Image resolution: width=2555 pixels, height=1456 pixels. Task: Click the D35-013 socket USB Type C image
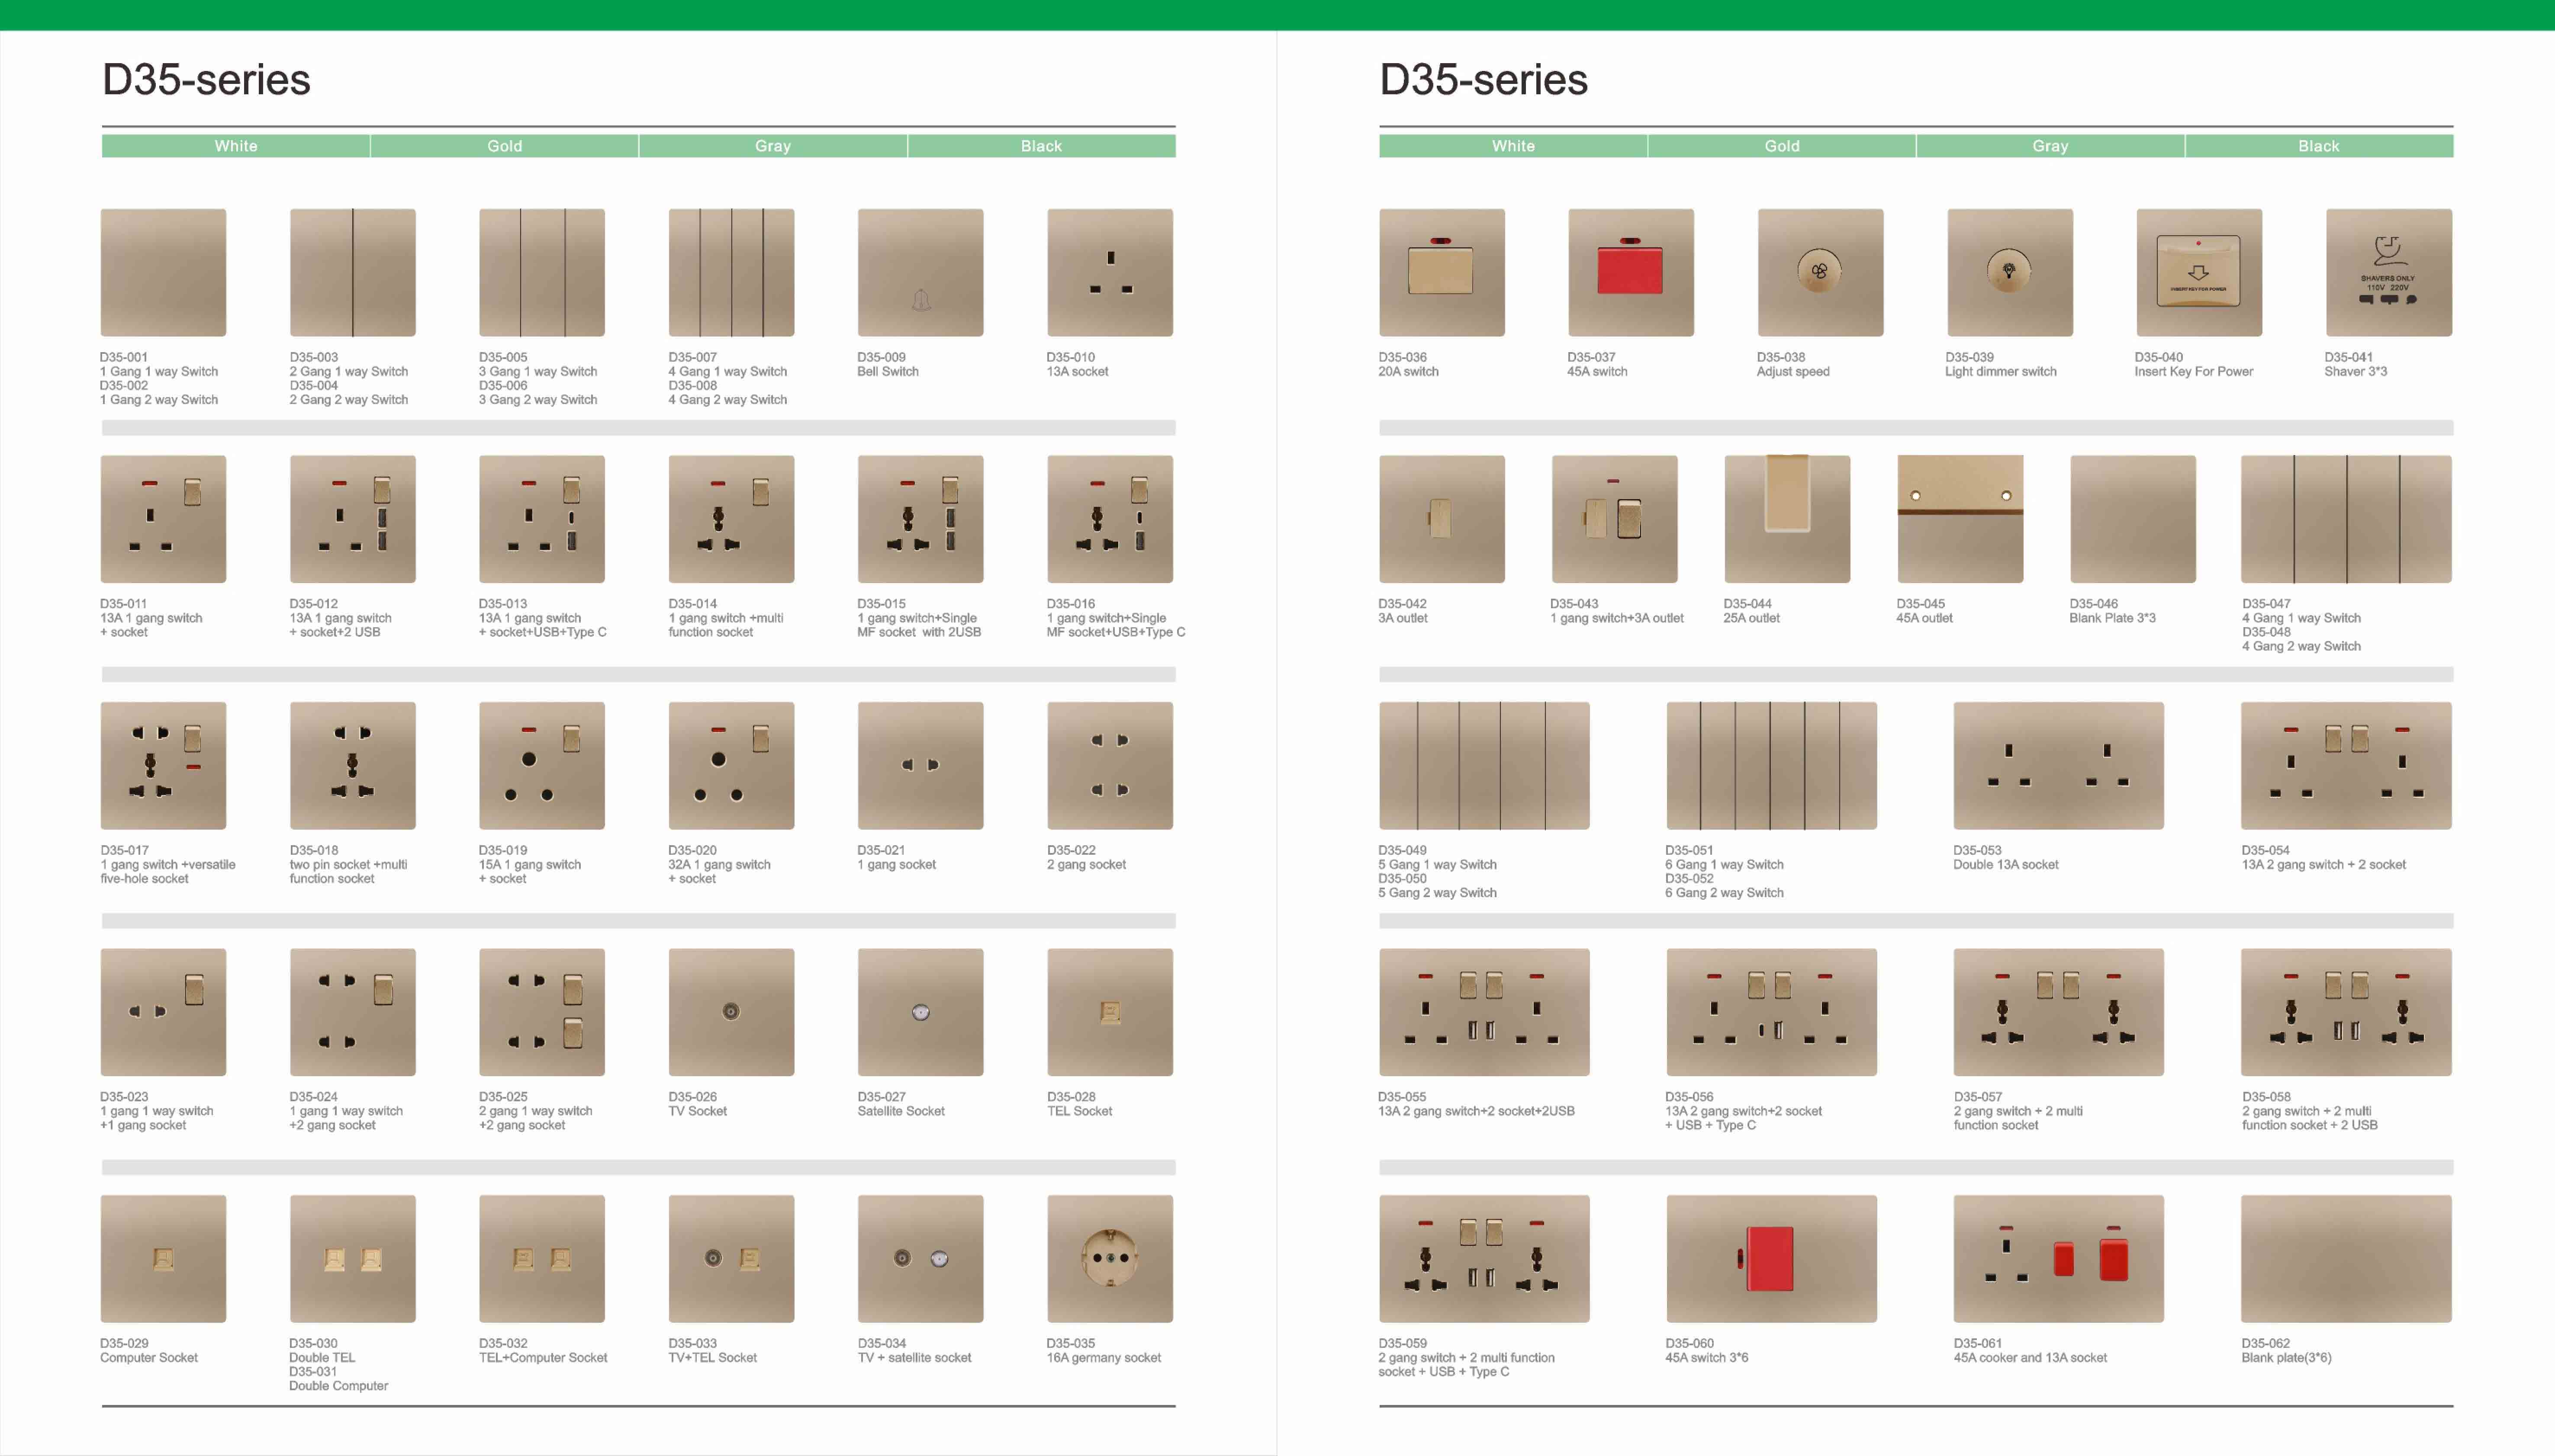pos(541,519)
